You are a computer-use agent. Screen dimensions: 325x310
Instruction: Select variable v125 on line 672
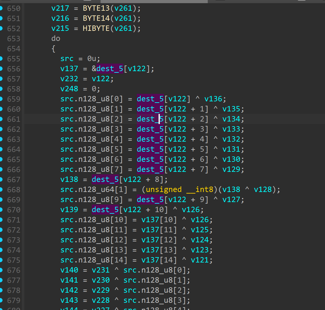coord(200,230)
